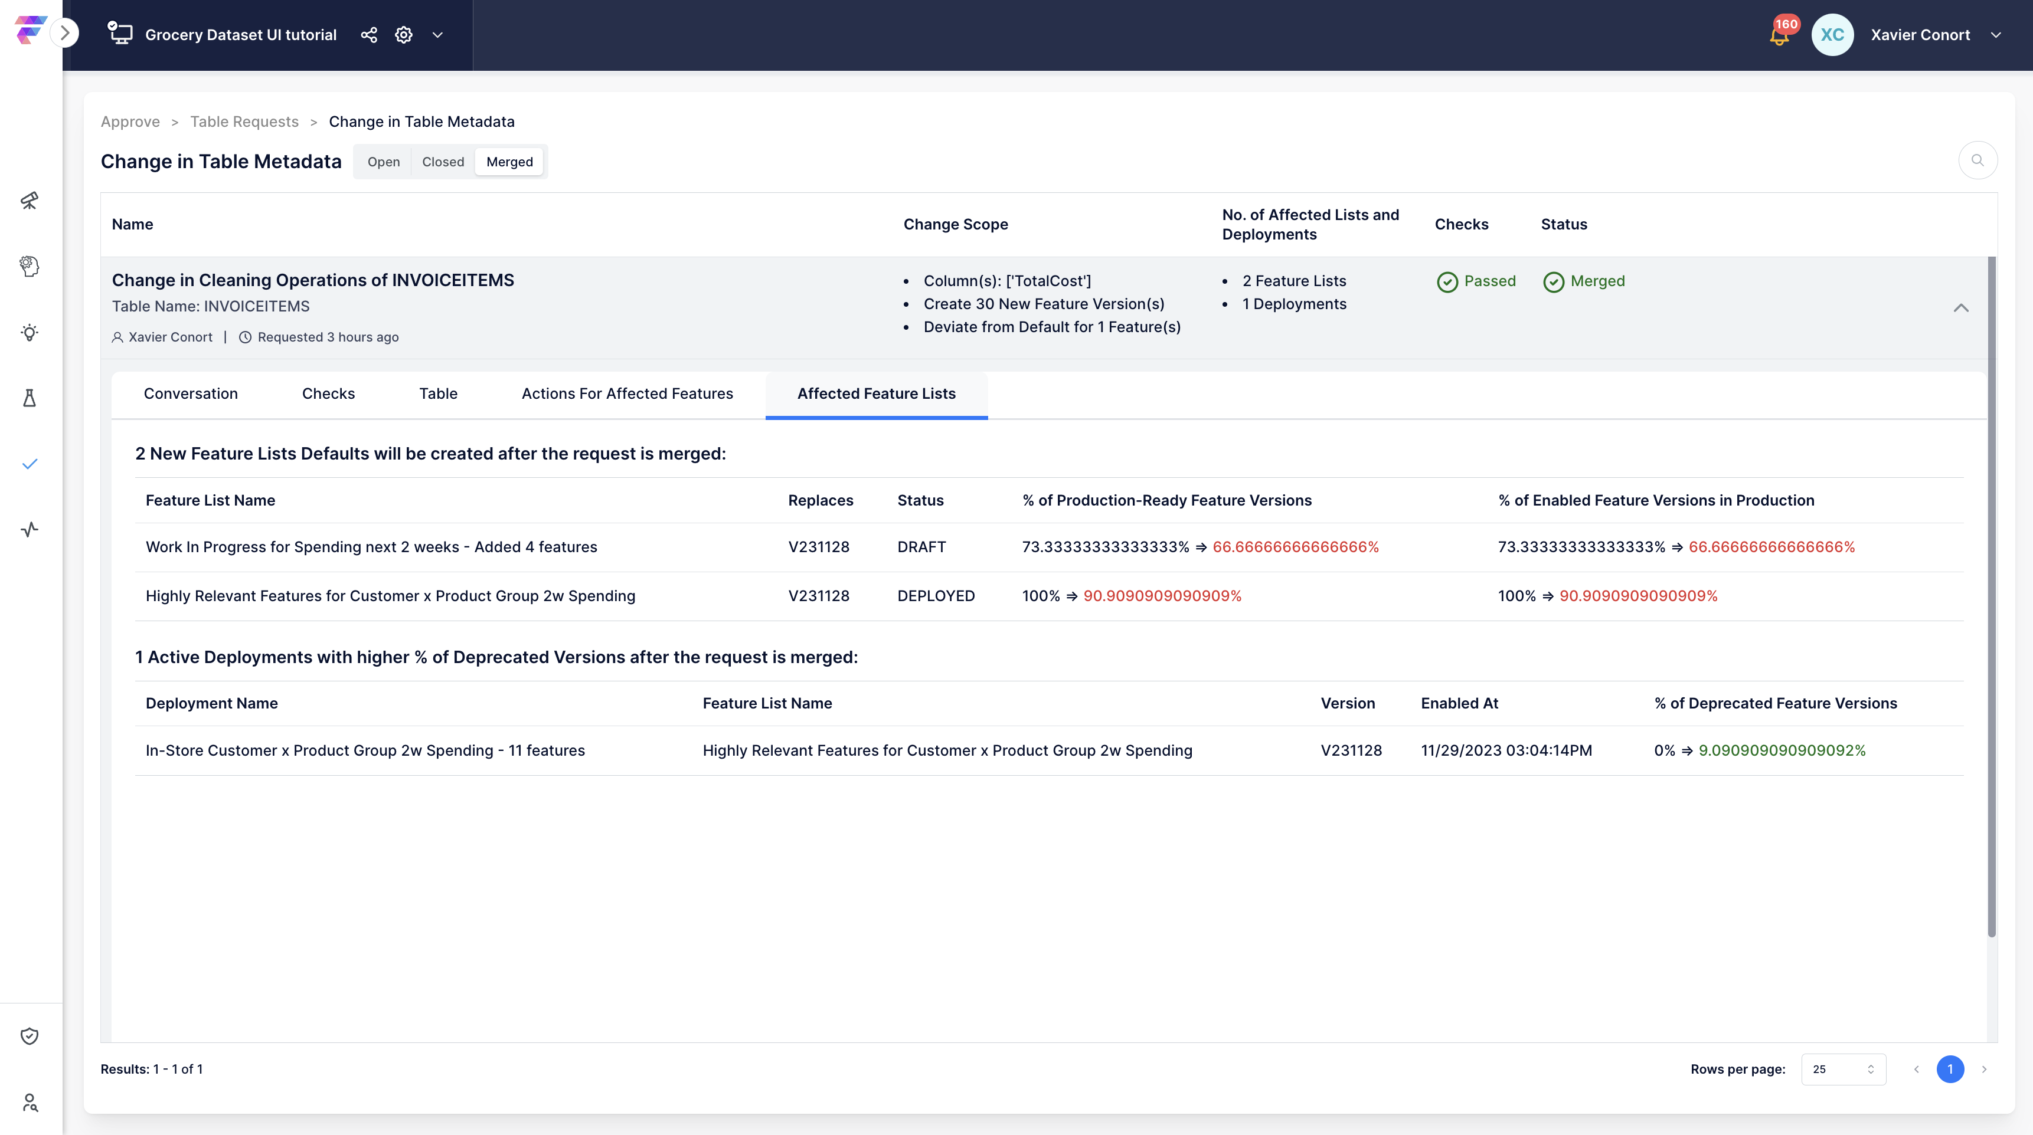This screenshot has height=1135, width=2033.
Task: Open the catalog dropdown chevron
Action: pyautogui.click(x=437, y=35)
